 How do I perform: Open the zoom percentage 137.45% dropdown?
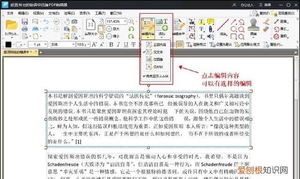click(x=125, y=22)
